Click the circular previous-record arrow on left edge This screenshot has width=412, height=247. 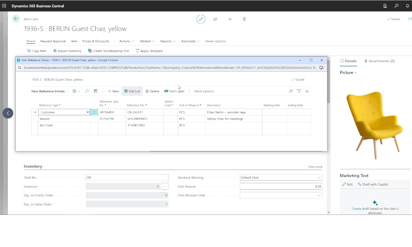point(8,113)
